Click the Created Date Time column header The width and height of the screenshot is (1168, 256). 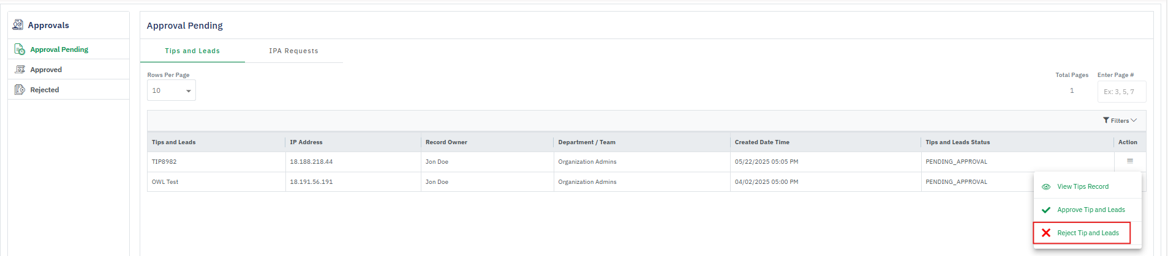762,142
